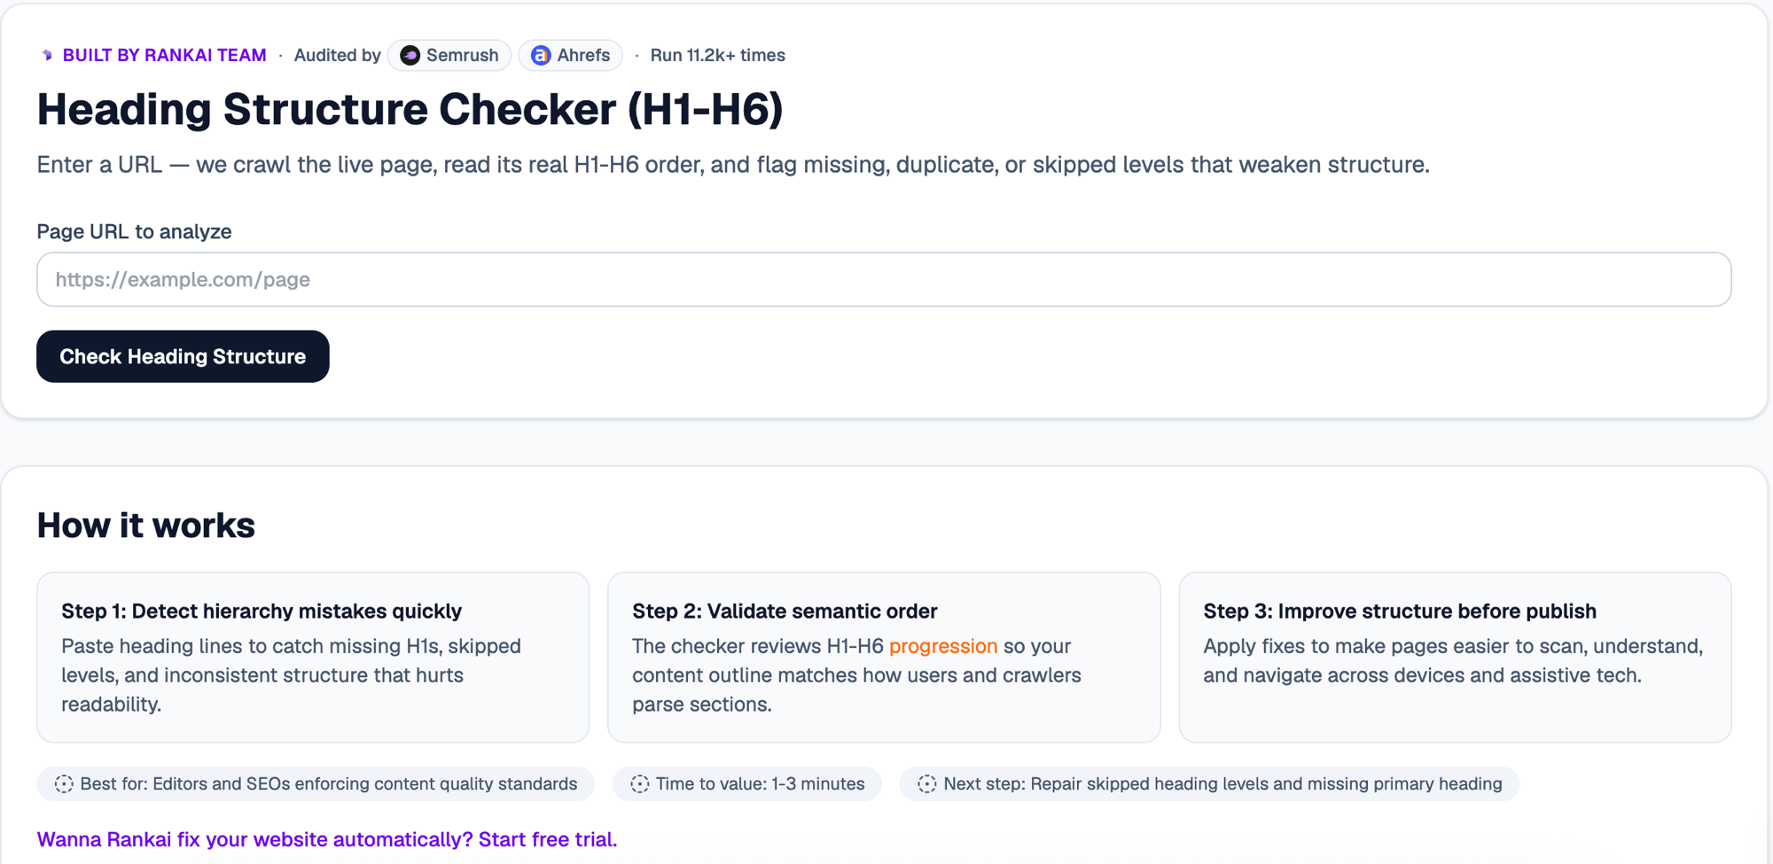The image size is (1773, 864).
Task: Click the Rankai logo icon
Action: click(47, 55)
